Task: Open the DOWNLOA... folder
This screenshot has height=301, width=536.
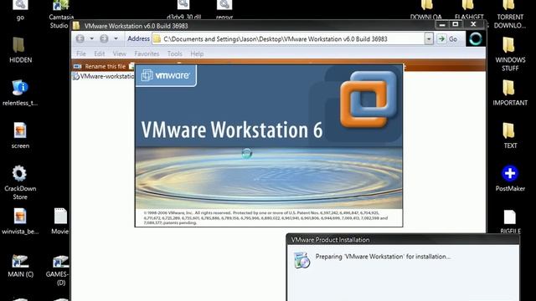Action: tap(426, 5)
